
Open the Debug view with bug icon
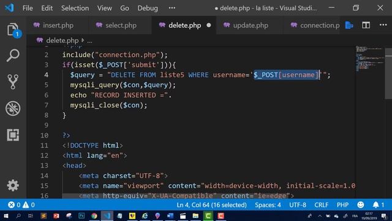tap(13, 109)
